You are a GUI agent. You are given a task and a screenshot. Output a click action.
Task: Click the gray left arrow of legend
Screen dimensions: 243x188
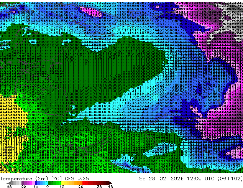point(8,183)
